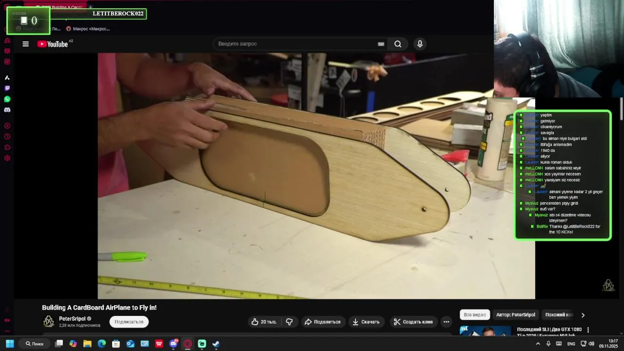This screenshot has width=624, height=351.
Task: Open Twitch in the Opera sidebar
Action: click(7, 88)
